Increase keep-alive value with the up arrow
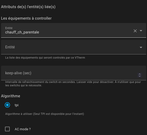Screen dimensions: 147x135 click(x=140, y=74)
